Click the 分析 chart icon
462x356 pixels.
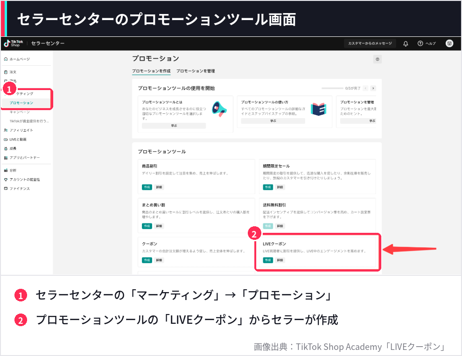click(6, 170)
